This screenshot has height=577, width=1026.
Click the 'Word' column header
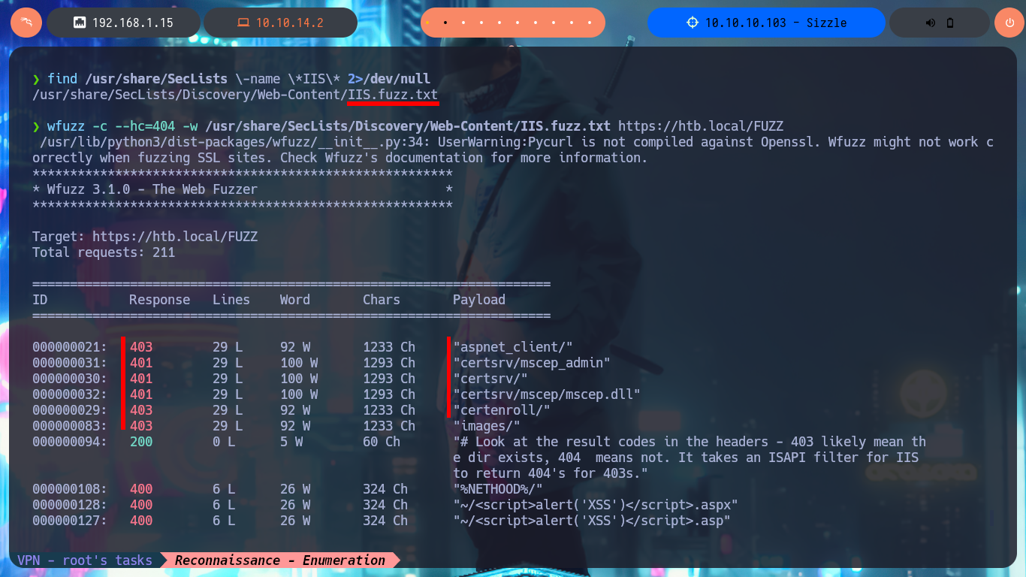coord(294,300)
